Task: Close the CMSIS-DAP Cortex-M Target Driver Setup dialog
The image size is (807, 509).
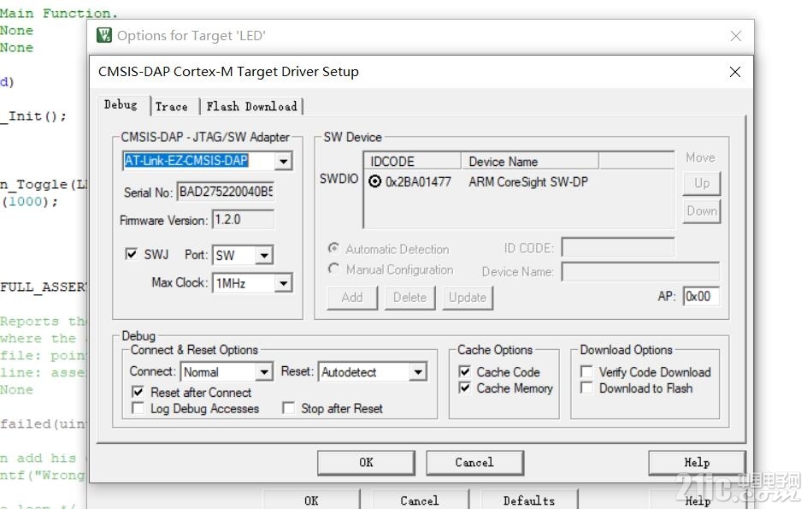Action: coord(735,72)
